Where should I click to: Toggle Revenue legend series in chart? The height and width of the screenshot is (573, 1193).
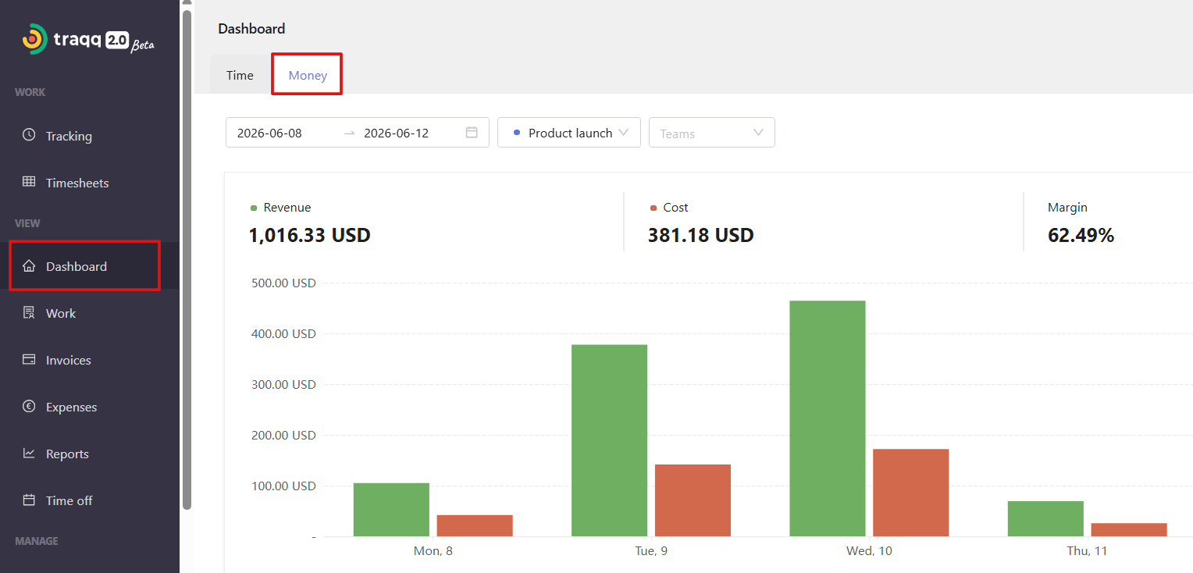280,208
